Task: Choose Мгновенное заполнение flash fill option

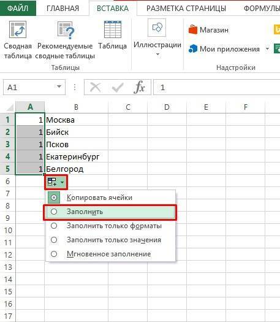Action: point(111,254)
